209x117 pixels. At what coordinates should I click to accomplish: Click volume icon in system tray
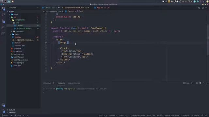pos(183,1)
